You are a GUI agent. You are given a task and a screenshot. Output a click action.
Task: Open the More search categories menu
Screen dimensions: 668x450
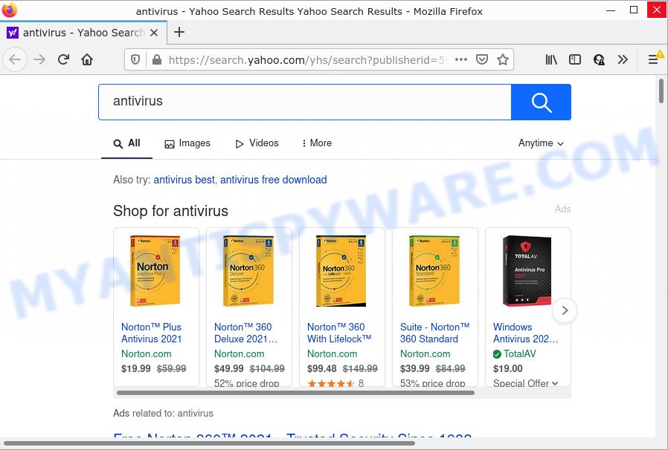coord(317,143)
